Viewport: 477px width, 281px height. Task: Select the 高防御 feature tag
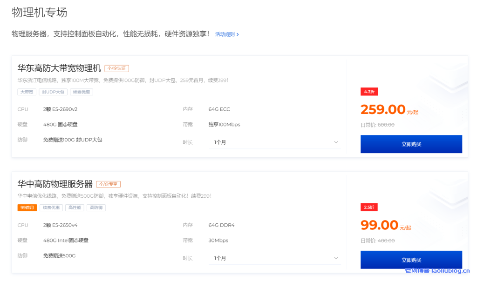[x=96, y=207]
